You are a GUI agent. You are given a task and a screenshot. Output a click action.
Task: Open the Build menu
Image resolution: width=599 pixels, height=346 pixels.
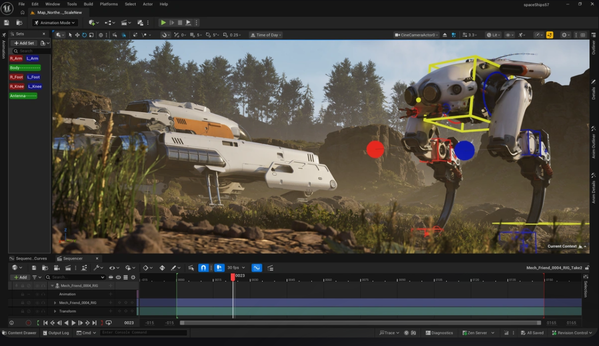pos(88,4)
